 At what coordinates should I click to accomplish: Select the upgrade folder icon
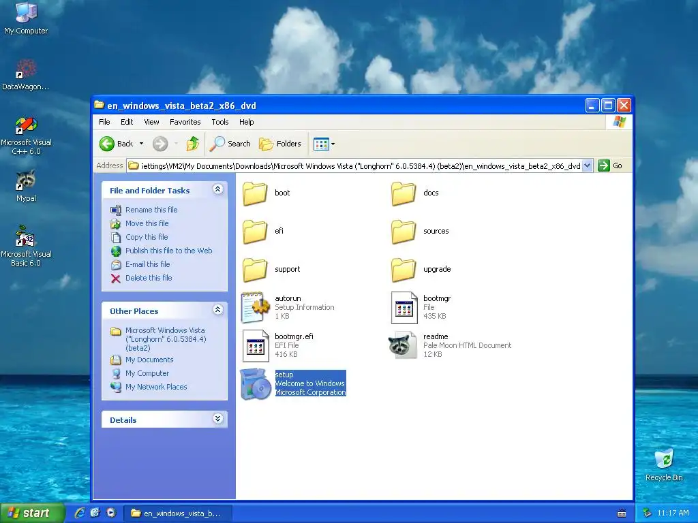coord(404,270)
